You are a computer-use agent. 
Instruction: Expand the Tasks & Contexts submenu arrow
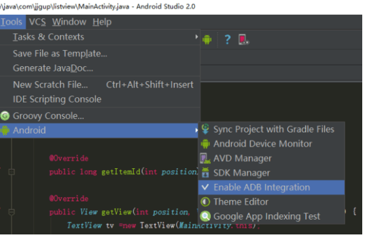[x=196, y=37]
